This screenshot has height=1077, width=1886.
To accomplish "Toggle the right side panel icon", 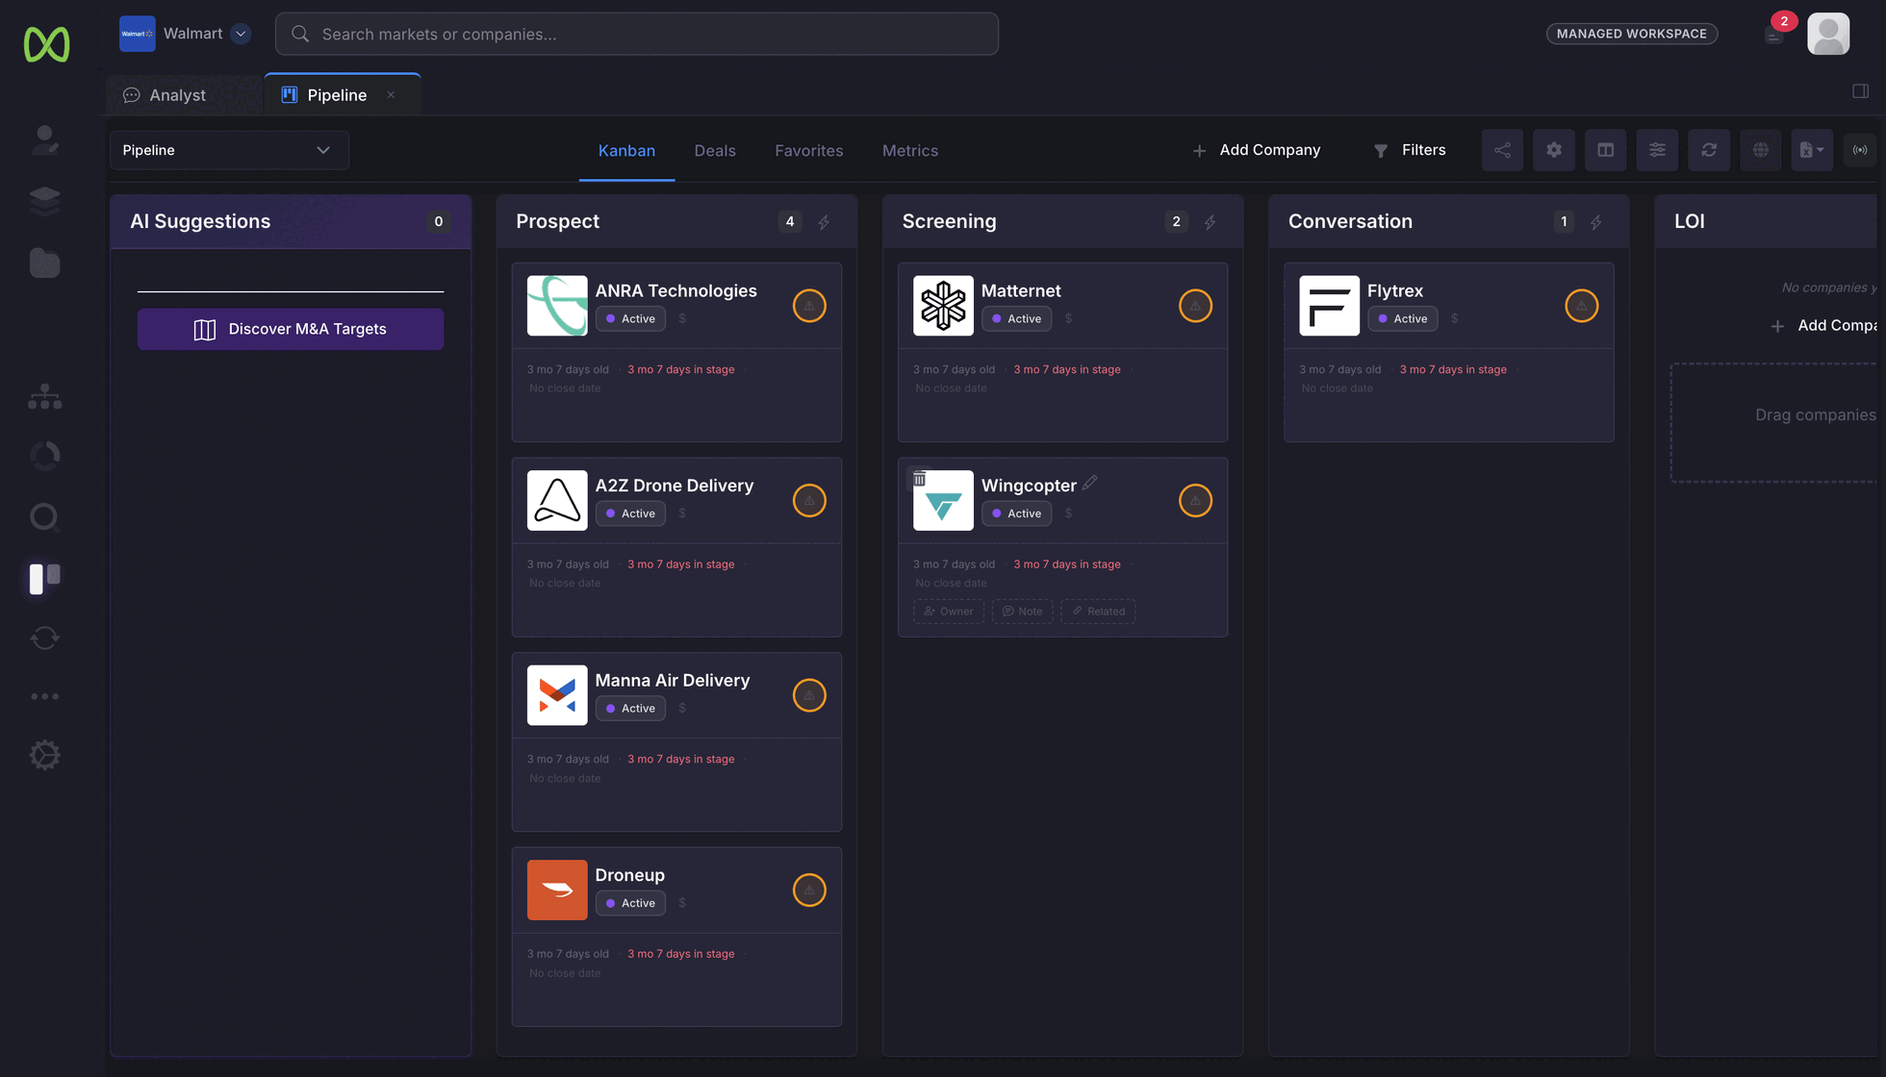I will pos(1860,90).
